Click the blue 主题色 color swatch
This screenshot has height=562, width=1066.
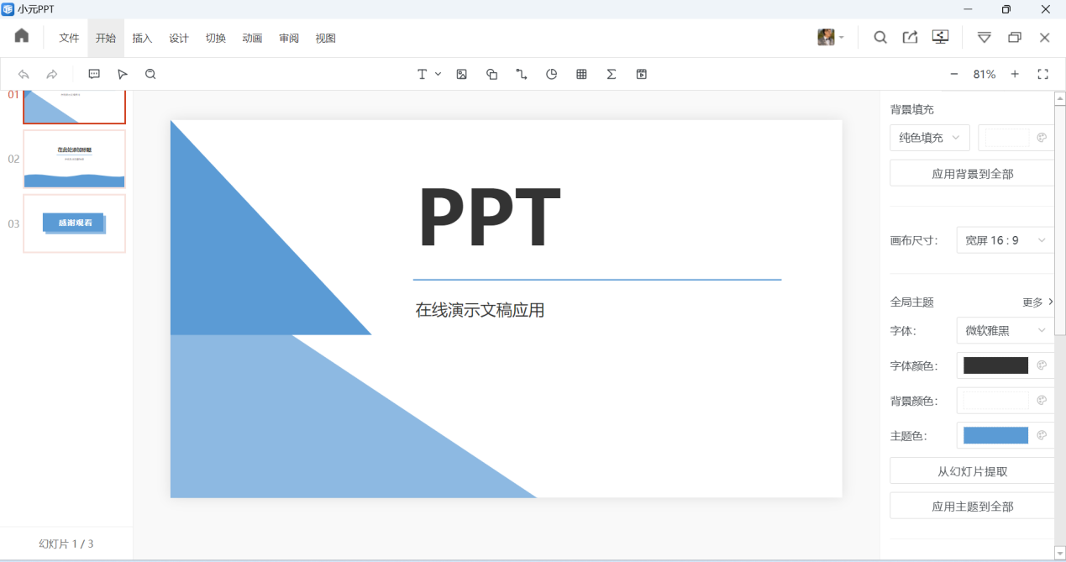995,435
